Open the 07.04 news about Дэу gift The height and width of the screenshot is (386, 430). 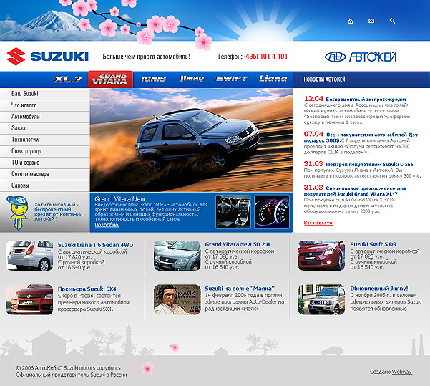pyautogui.click(x=361, y=137)
